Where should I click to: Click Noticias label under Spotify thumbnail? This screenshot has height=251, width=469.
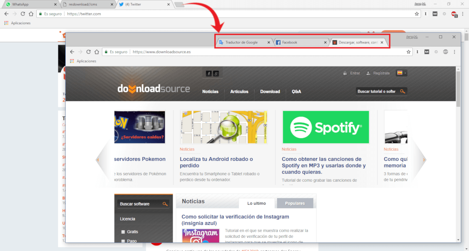(289, 149)
